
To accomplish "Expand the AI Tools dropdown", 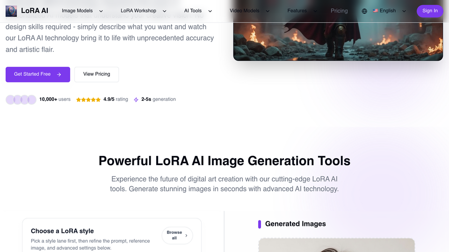I will coord(198,11).
